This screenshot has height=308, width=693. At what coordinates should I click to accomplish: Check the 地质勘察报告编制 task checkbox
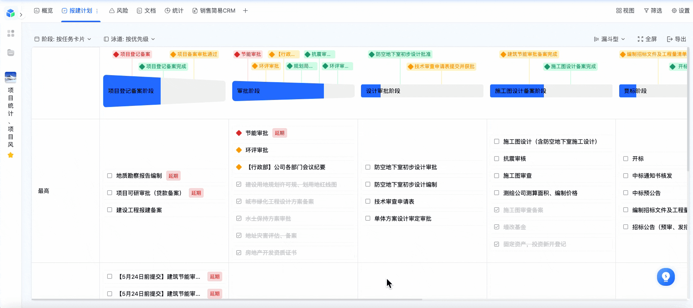[110, 176]
